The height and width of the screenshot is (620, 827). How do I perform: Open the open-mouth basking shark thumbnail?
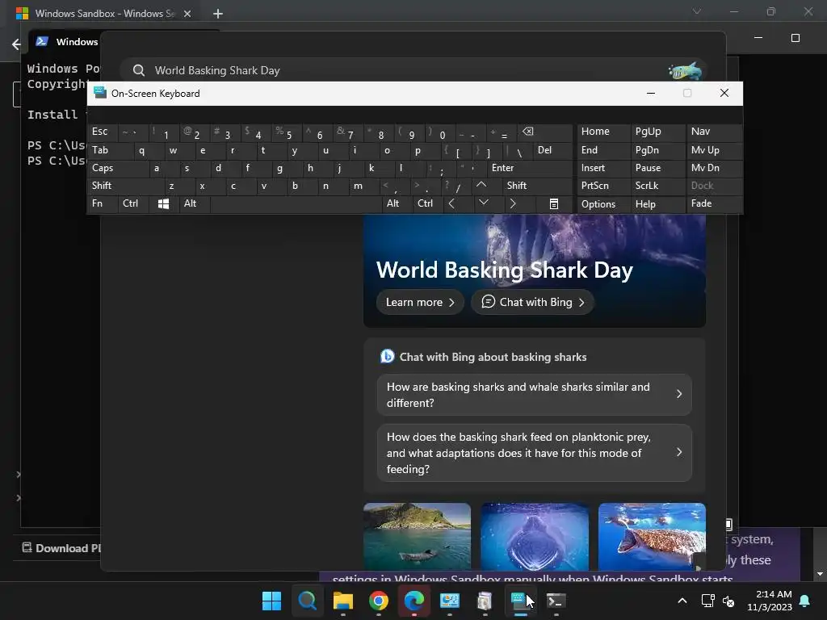(535, 536)
